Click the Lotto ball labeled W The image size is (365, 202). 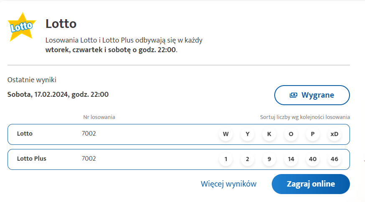click(226, 134)
